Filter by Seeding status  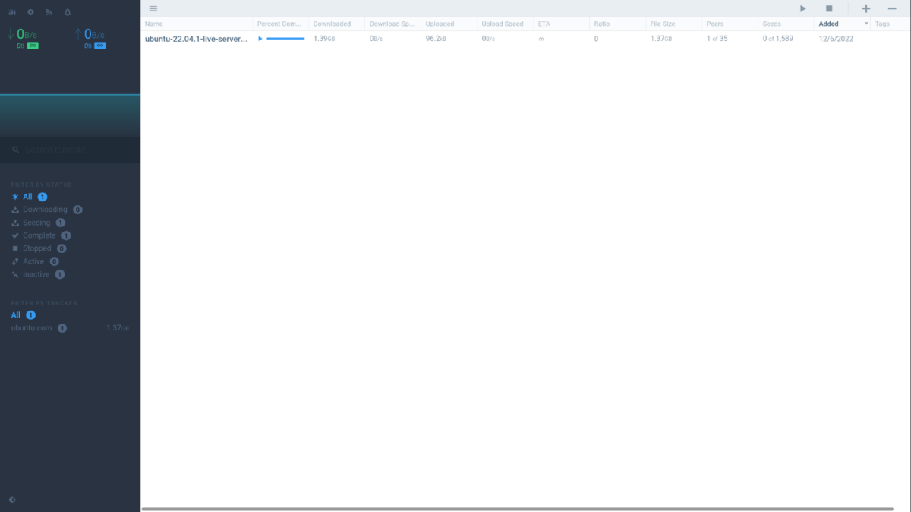pos(36,223)
